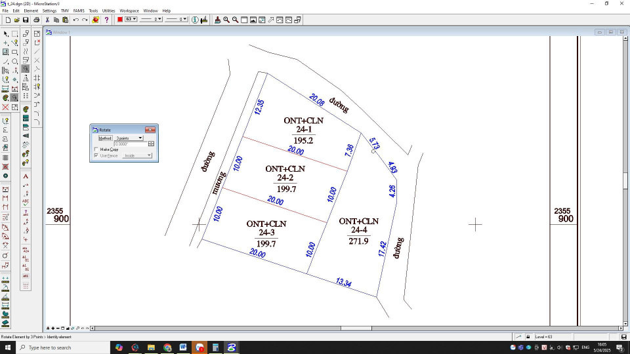
Task: Open the line style dropdown
Action: (151, 19)
